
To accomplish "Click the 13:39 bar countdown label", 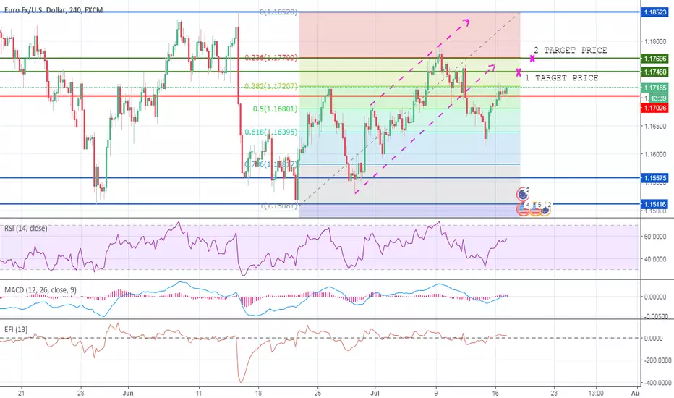I will (x=659, y=98).
